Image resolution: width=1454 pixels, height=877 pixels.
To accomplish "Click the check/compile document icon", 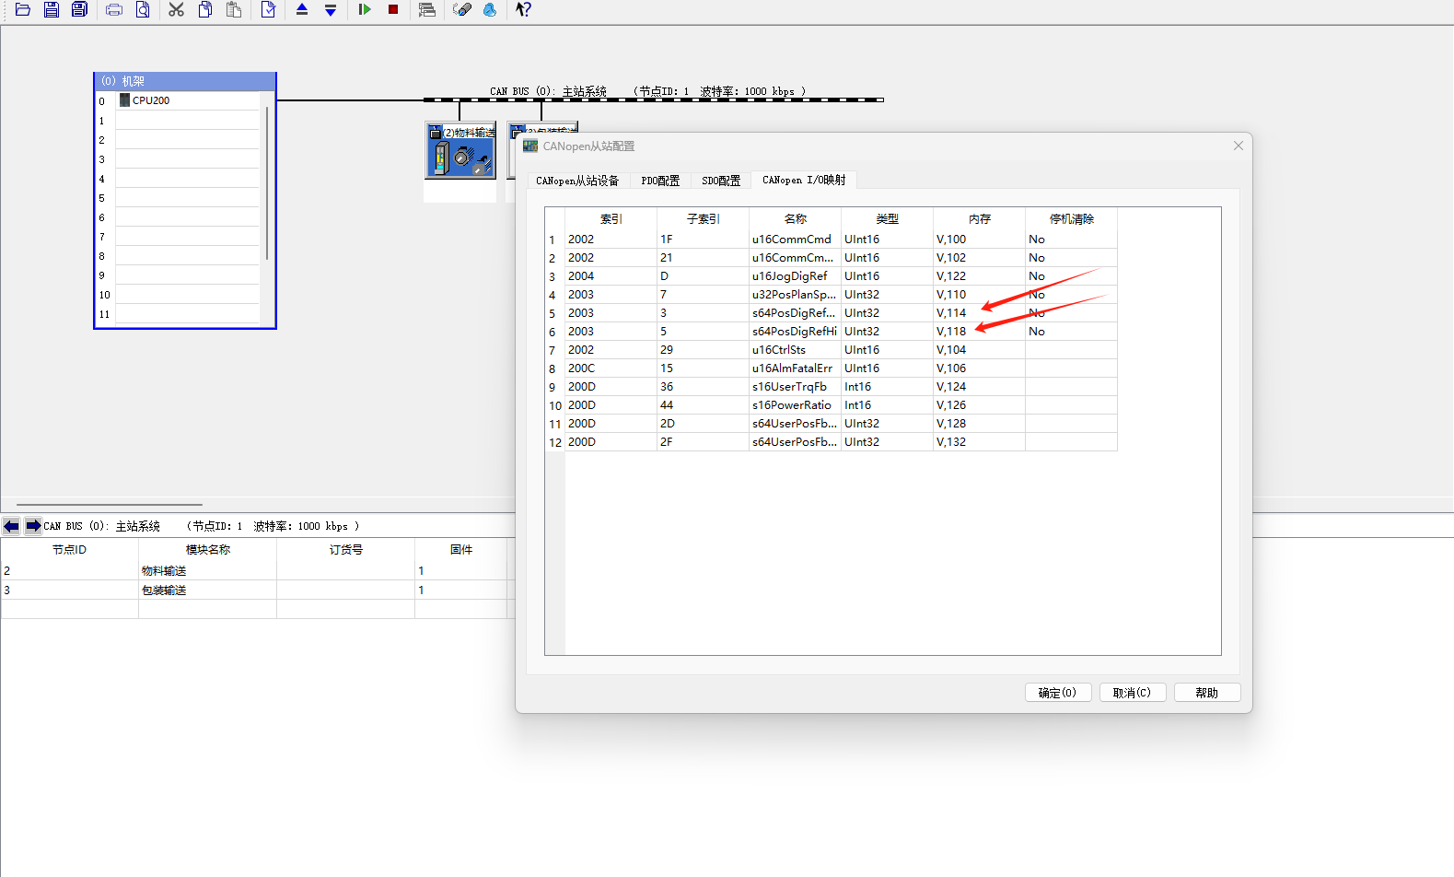I will point(268,9).
